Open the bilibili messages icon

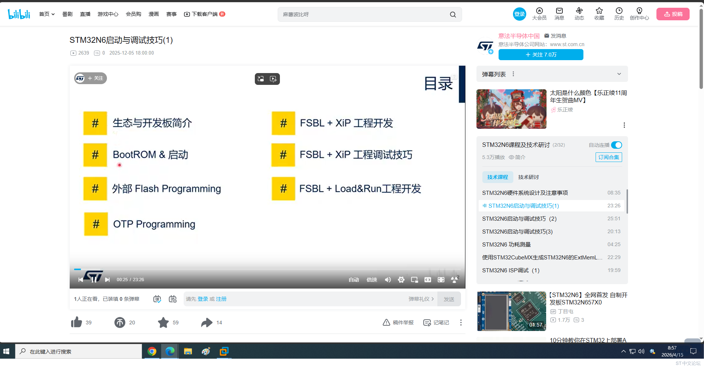[559, 14]
